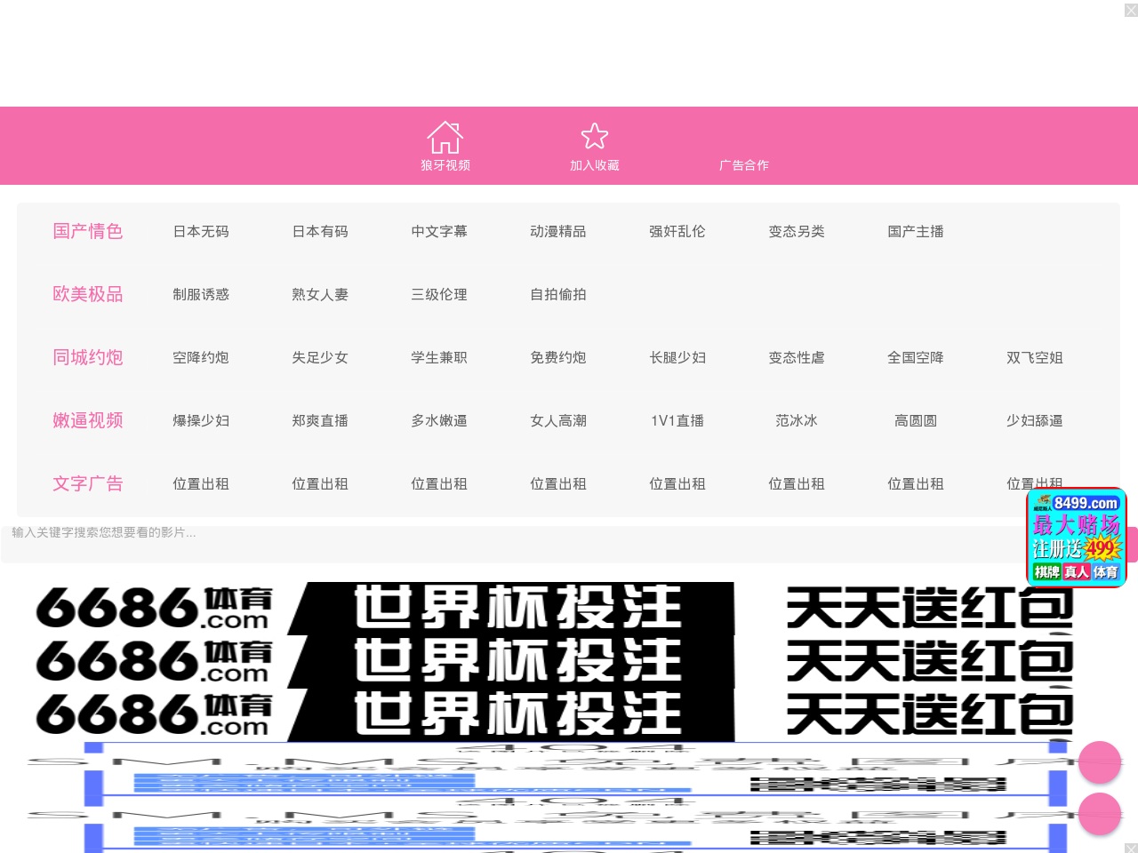Viewport: 1138px width, 853px height.
Task: Click the 加入收藏 text label
Action: 595,165
